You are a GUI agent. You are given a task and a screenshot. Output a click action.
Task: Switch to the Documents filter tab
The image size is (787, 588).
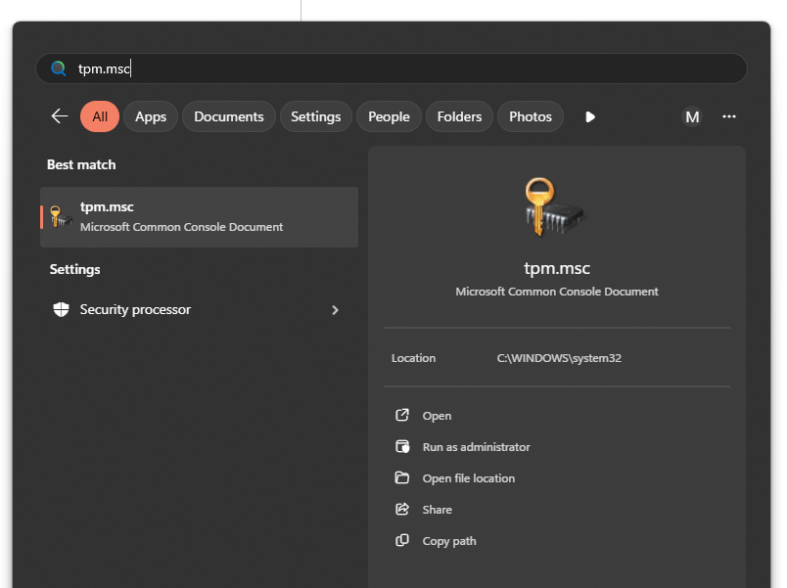click(x=229, y=116)
